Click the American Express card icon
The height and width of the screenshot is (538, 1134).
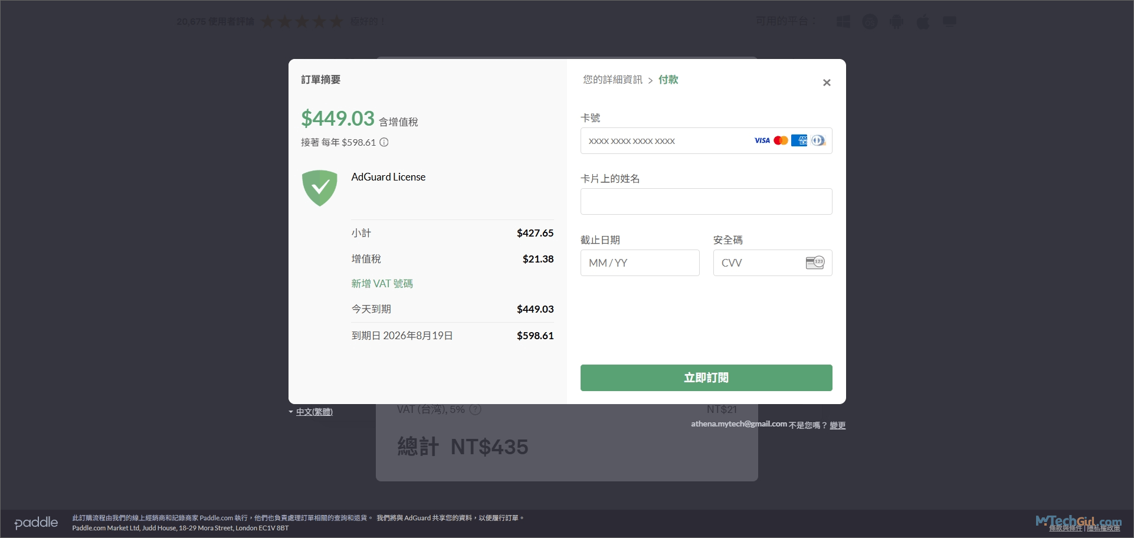point(799,140)
